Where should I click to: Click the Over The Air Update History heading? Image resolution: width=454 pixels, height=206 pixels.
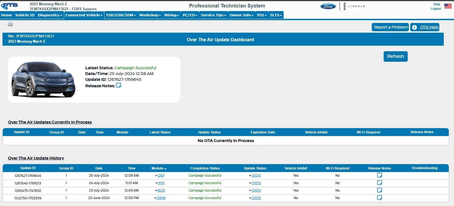click(36, 158)
